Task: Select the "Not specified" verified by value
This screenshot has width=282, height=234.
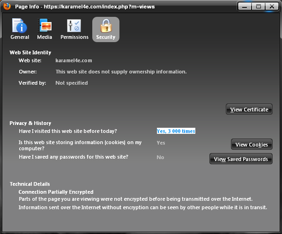Action: (x=71, y=83)
